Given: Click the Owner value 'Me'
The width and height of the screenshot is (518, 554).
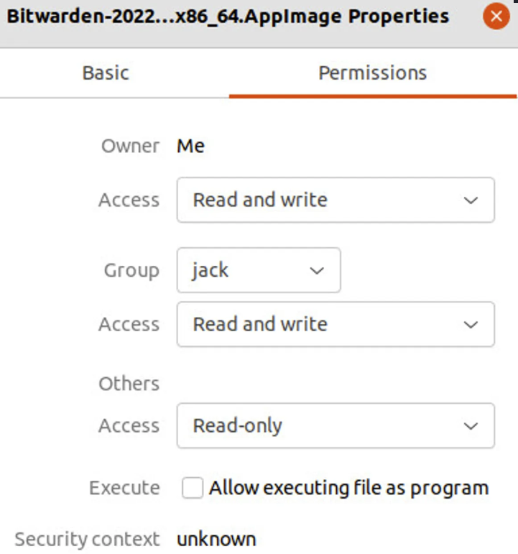Looking at the screenshot, I should pyautogui.click(x=190, y=146).
